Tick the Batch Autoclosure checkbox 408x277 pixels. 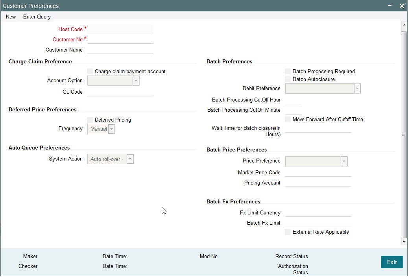tap(288, 79)
